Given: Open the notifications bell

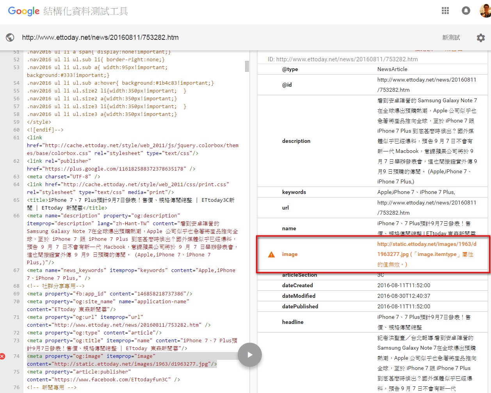Looking at the screenshot, I should click(466, 11).
